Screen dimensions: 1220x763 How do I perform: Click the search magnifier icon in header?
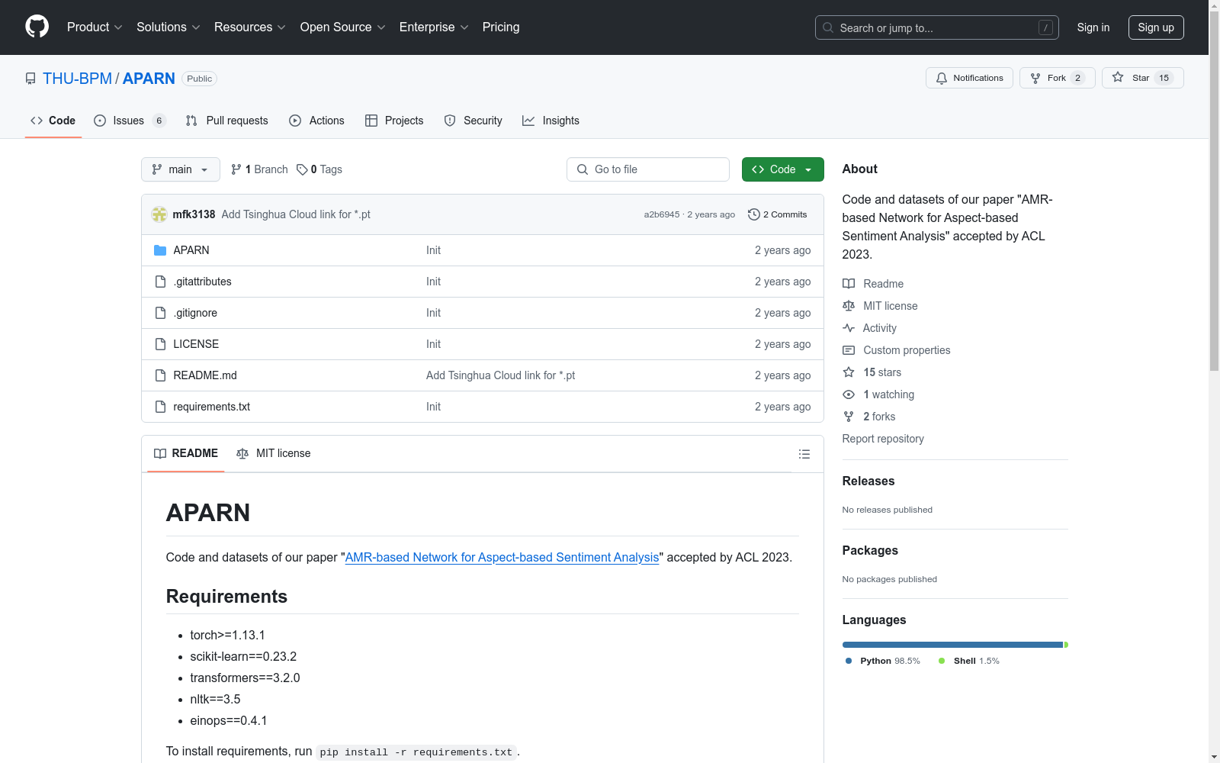[x=828, y=27]
